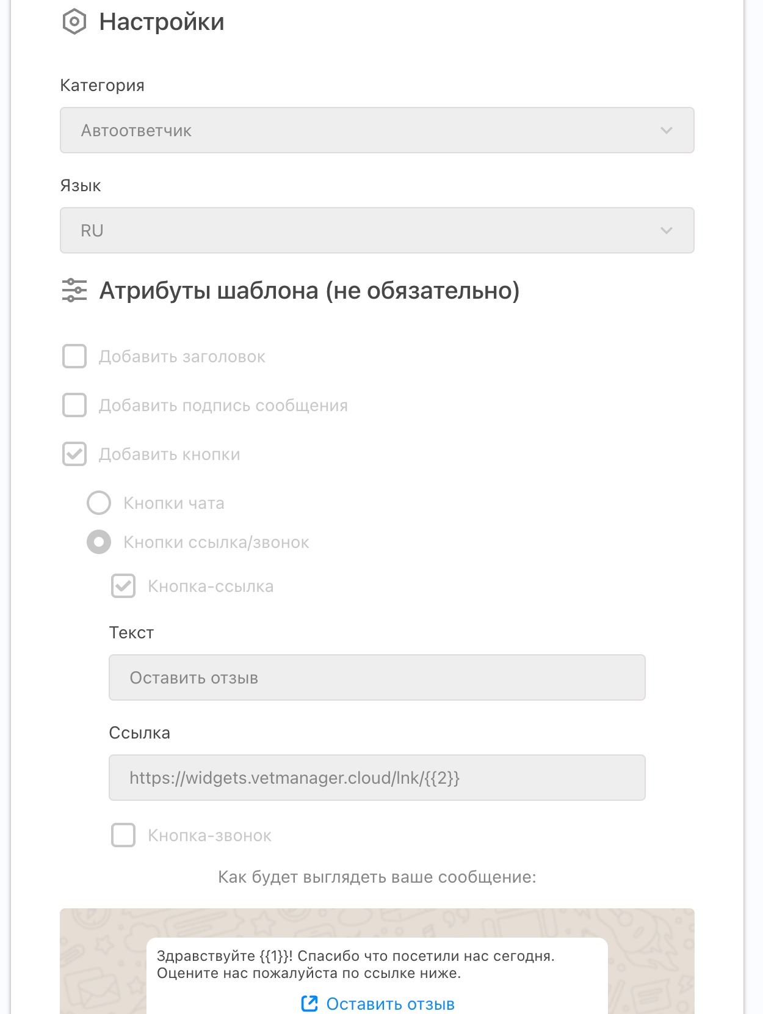Click the chevron arrow in the RU field
Image resolution: width=763 pixels, height=1014 pixels.
[667, 230]
